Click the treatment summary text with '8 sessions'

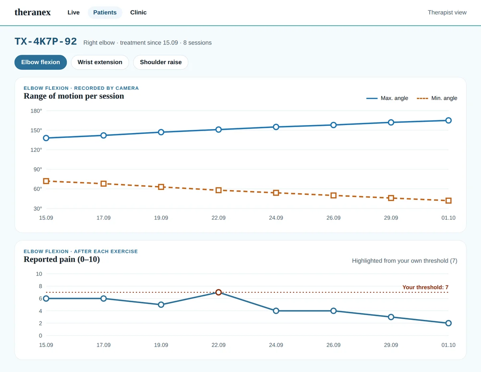pyautogui.click(x=148, y=43)
